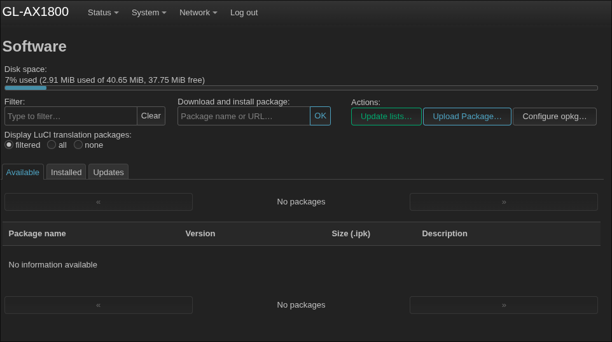Image resolution: width=612 pixels, height=342 pixels.
Task: Select the filtered translation radio option
Action: tap(9, 145)
